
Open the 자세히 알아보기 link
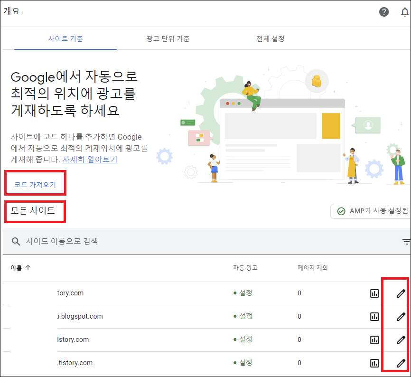pyautogui.click(x=90, y=160)
